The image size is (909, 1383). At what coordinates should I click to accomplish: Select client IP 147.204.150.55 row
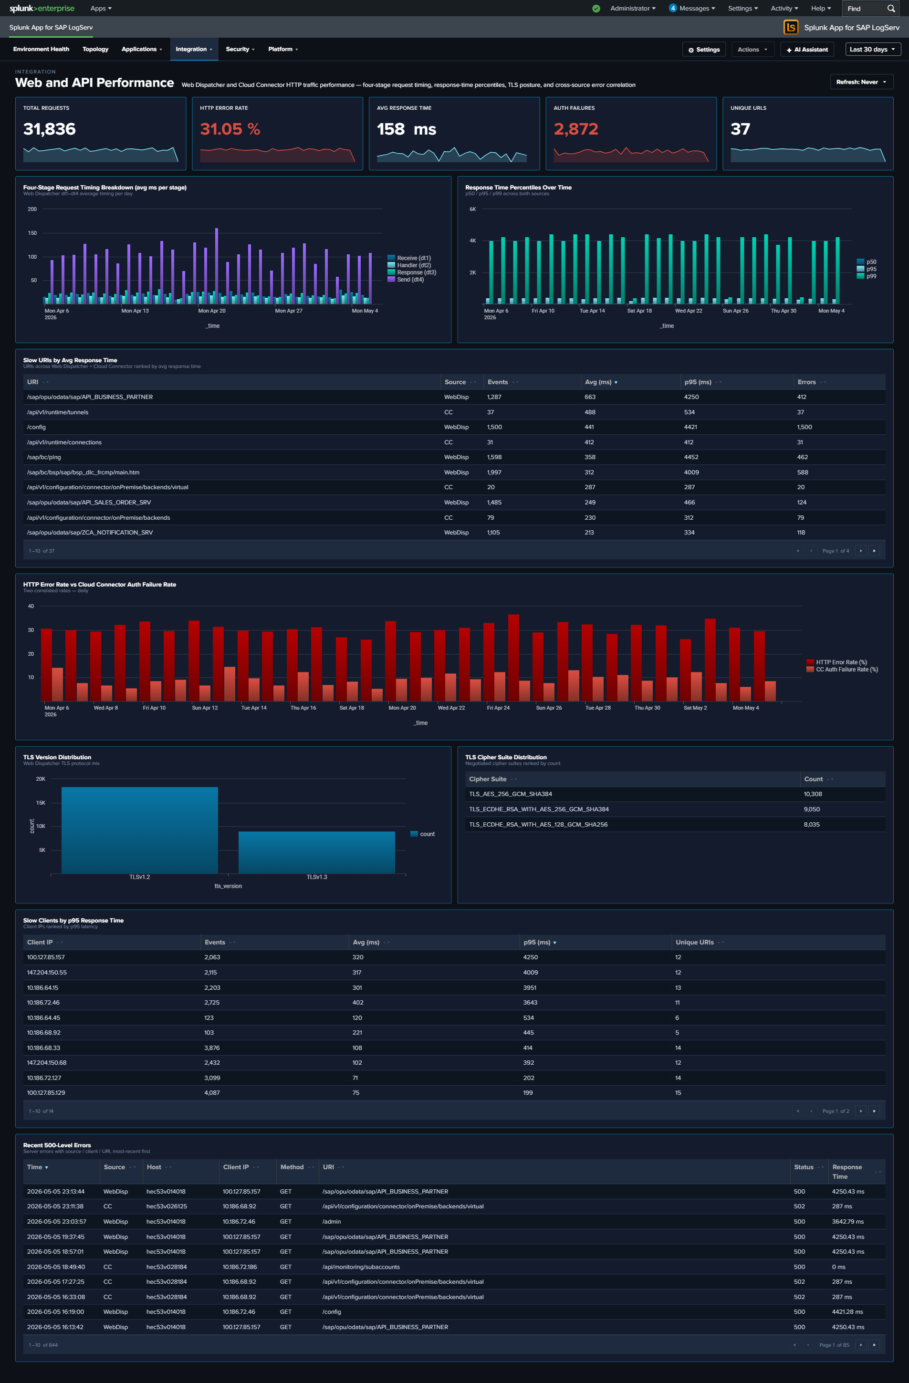pos(454,972)
